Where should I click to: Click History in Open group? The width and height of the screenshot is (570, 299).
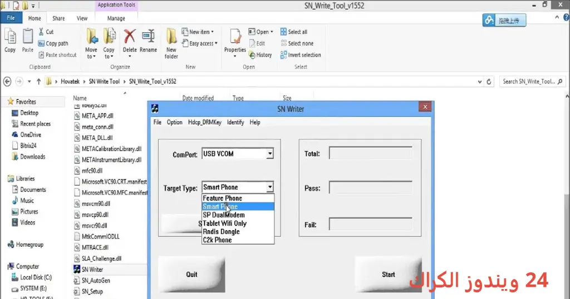point(261,55)
